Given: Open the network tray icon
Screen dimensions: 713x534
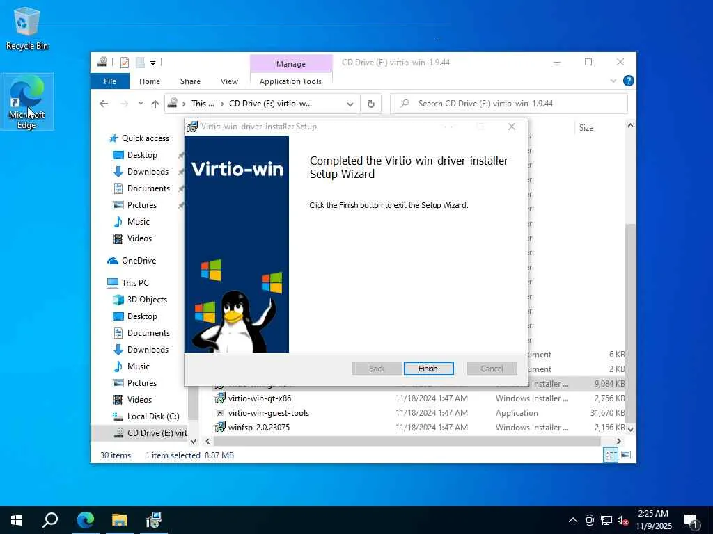Looking at the screenshot, I should [606, 520].
